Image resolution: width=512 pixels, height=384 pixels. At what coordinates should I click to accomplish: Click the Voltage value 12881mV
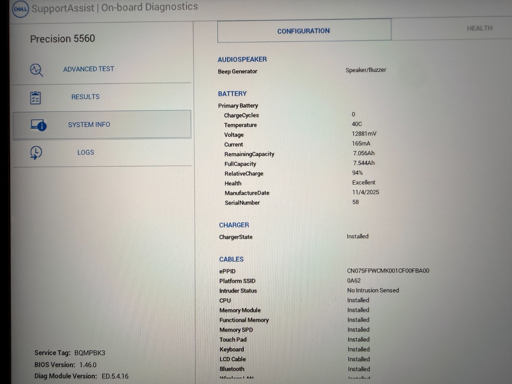(364, 134)
